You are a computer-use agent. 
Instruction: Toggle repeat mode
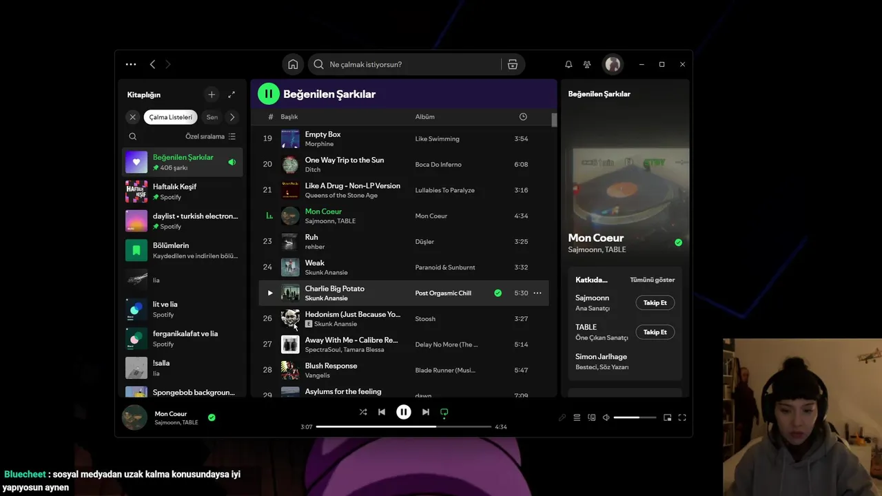click(444, 412)
